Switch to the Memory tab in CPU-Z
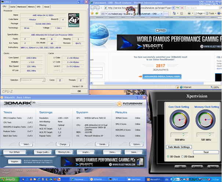Viewport: 222px width, 182px height. 31,7
